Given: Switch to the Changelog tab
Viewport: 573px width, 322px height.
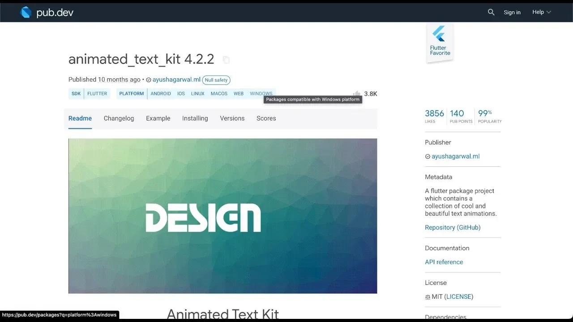Looking at the screenshot, I should (x=119, y=118).
